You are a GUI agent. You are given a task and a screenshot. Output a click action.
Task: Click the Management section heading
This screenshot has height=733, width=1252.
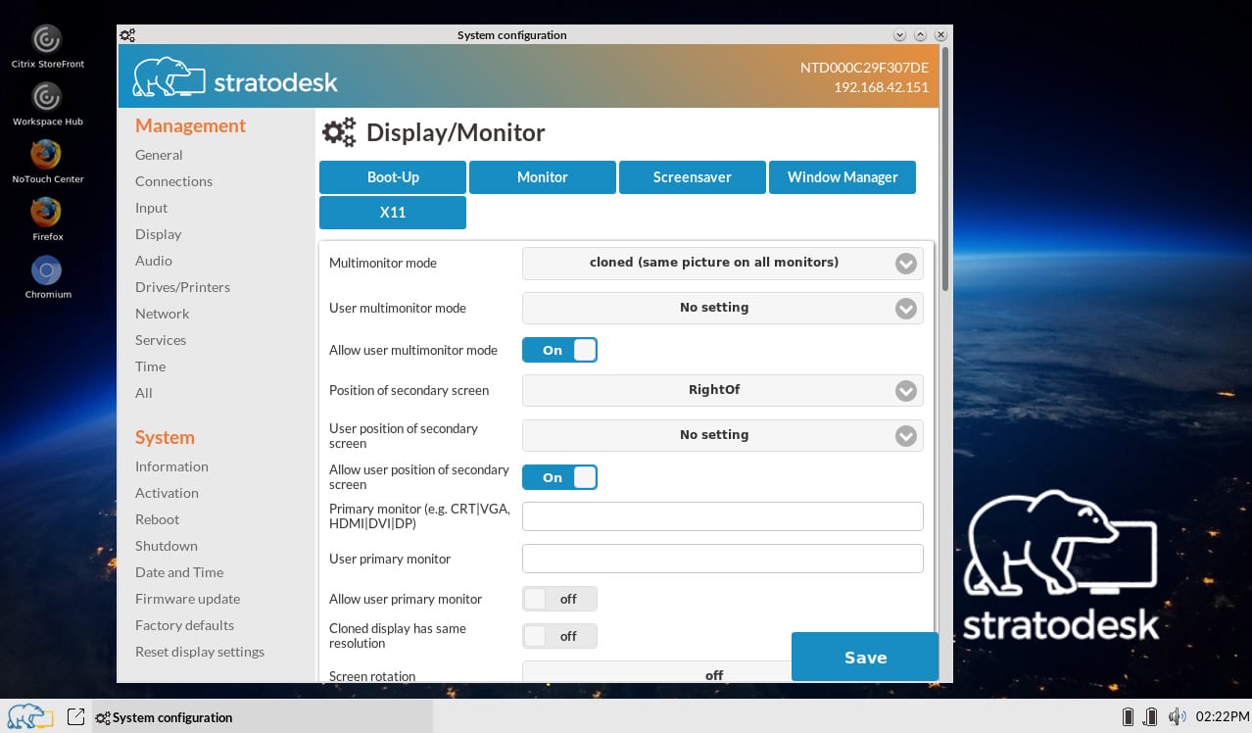(190, 125)
